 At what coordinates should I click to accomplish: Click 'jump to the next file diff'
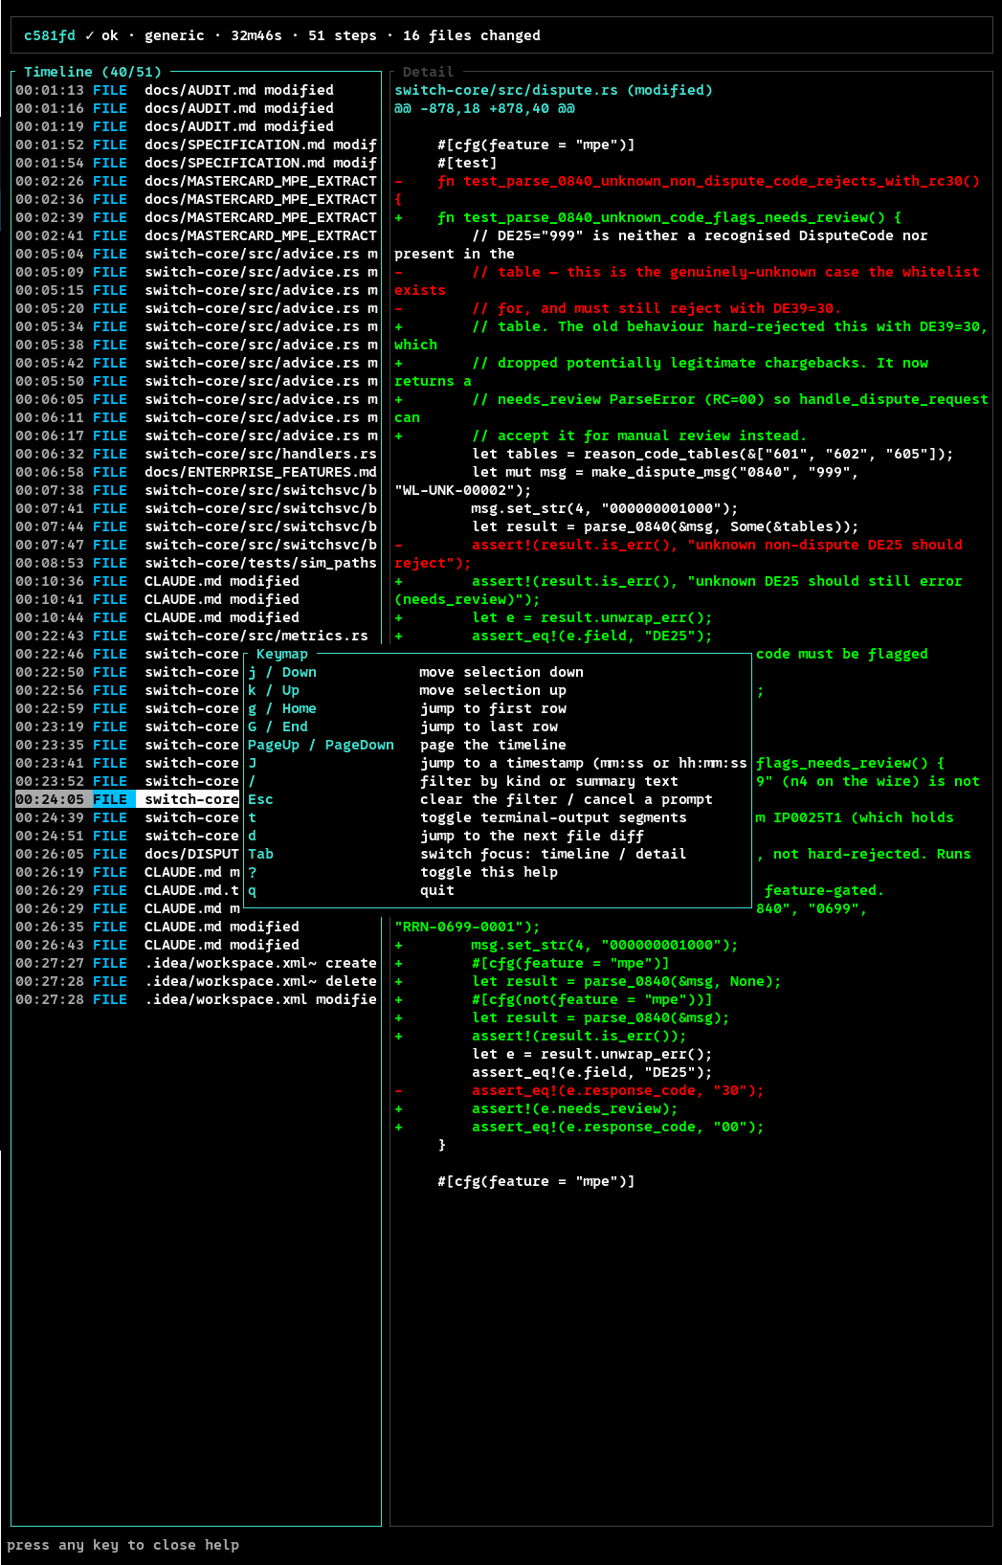pos(532,836)
